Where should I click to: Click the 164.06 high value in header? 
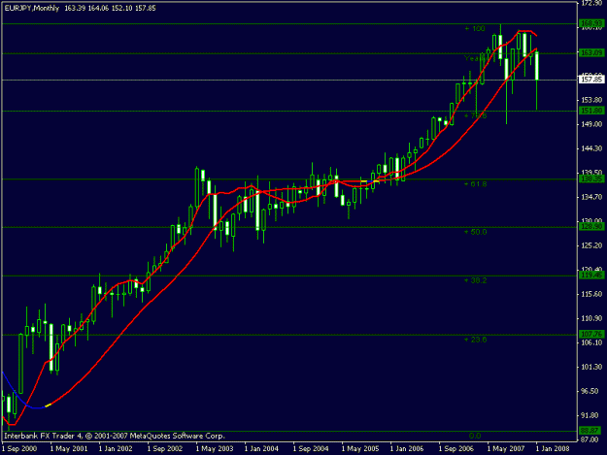click(x=98, y=8)
